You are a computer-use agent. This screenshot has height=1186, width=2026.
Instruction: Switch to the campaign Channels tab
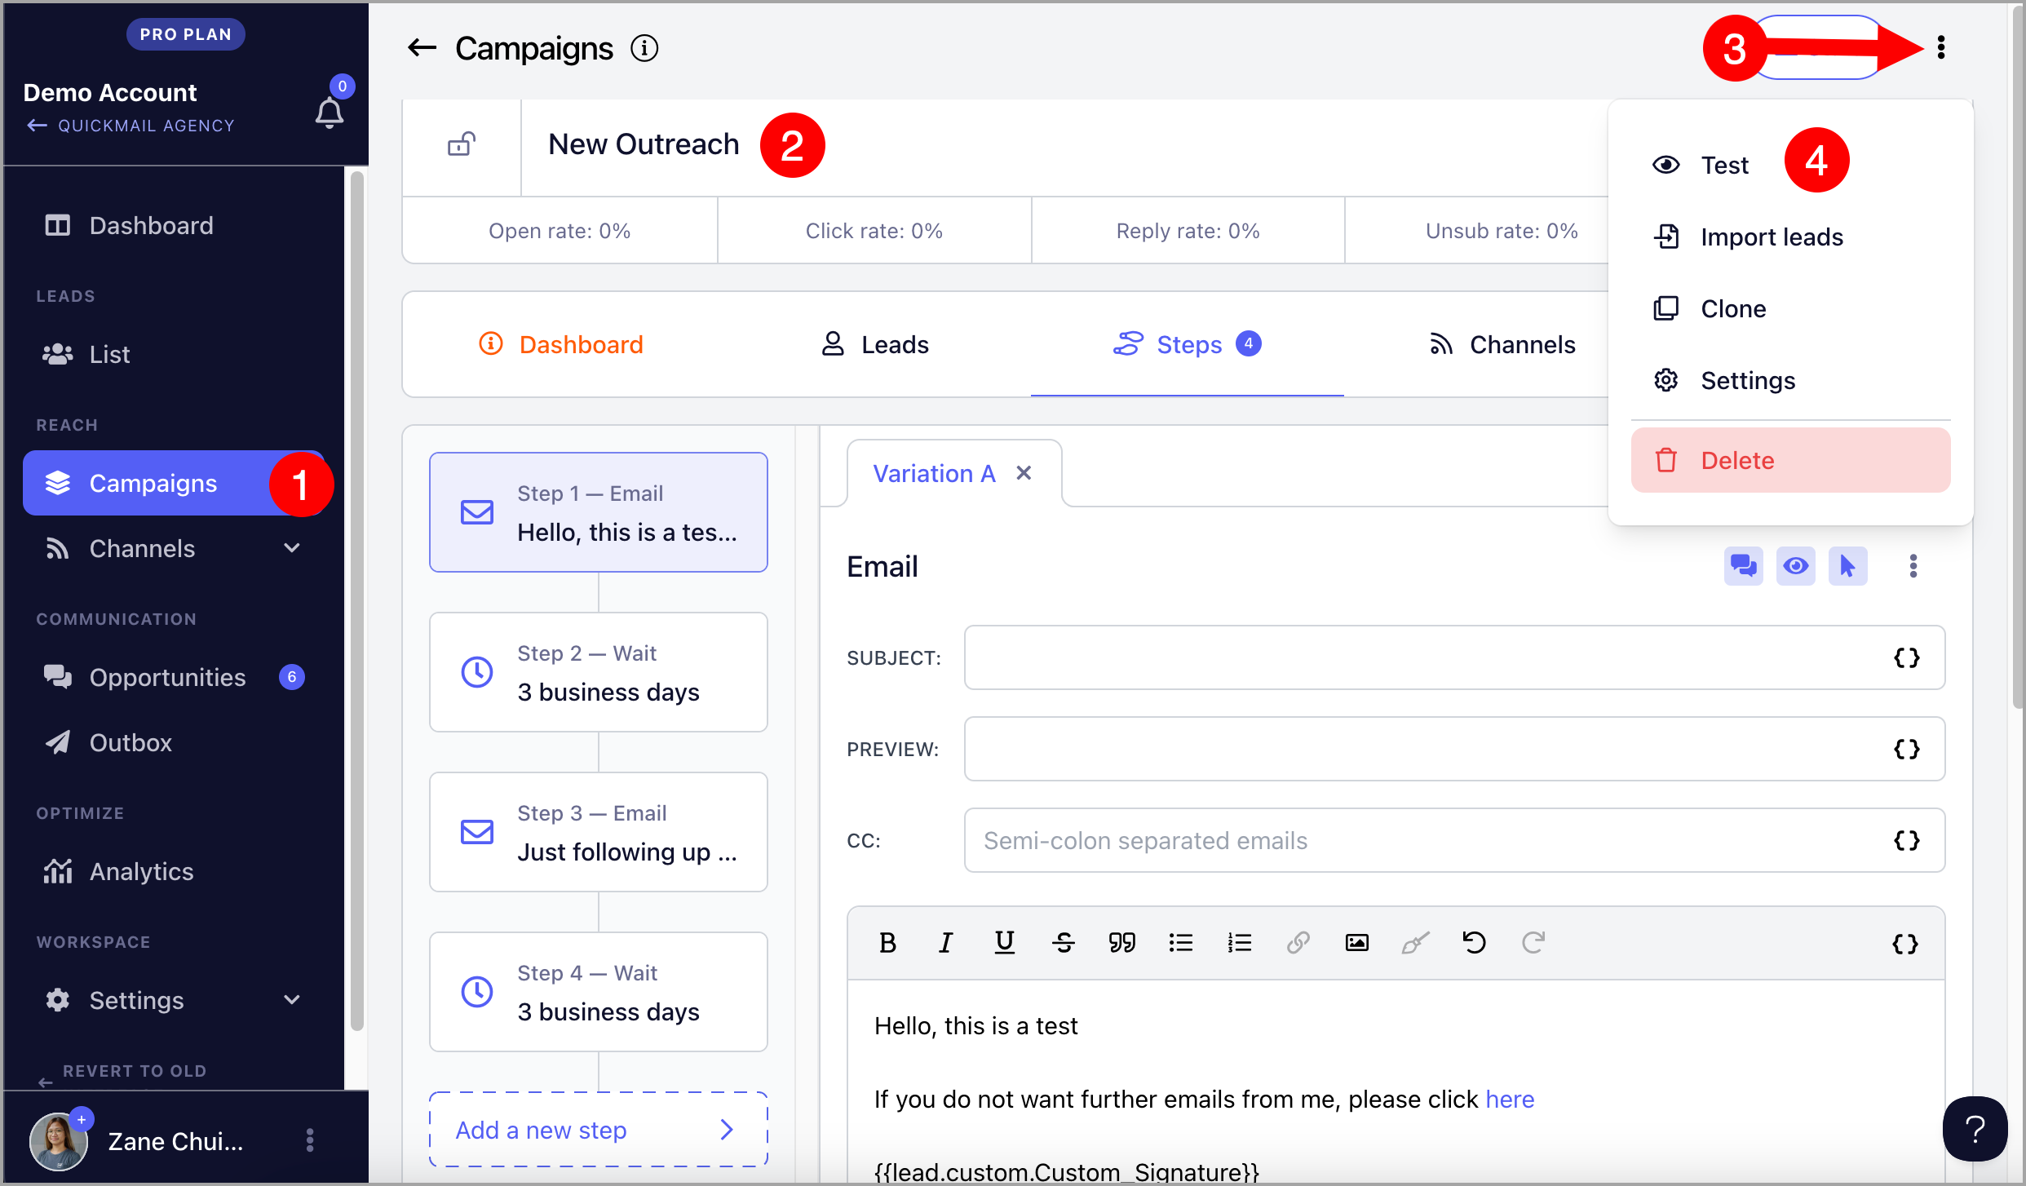pos(1502,344)
